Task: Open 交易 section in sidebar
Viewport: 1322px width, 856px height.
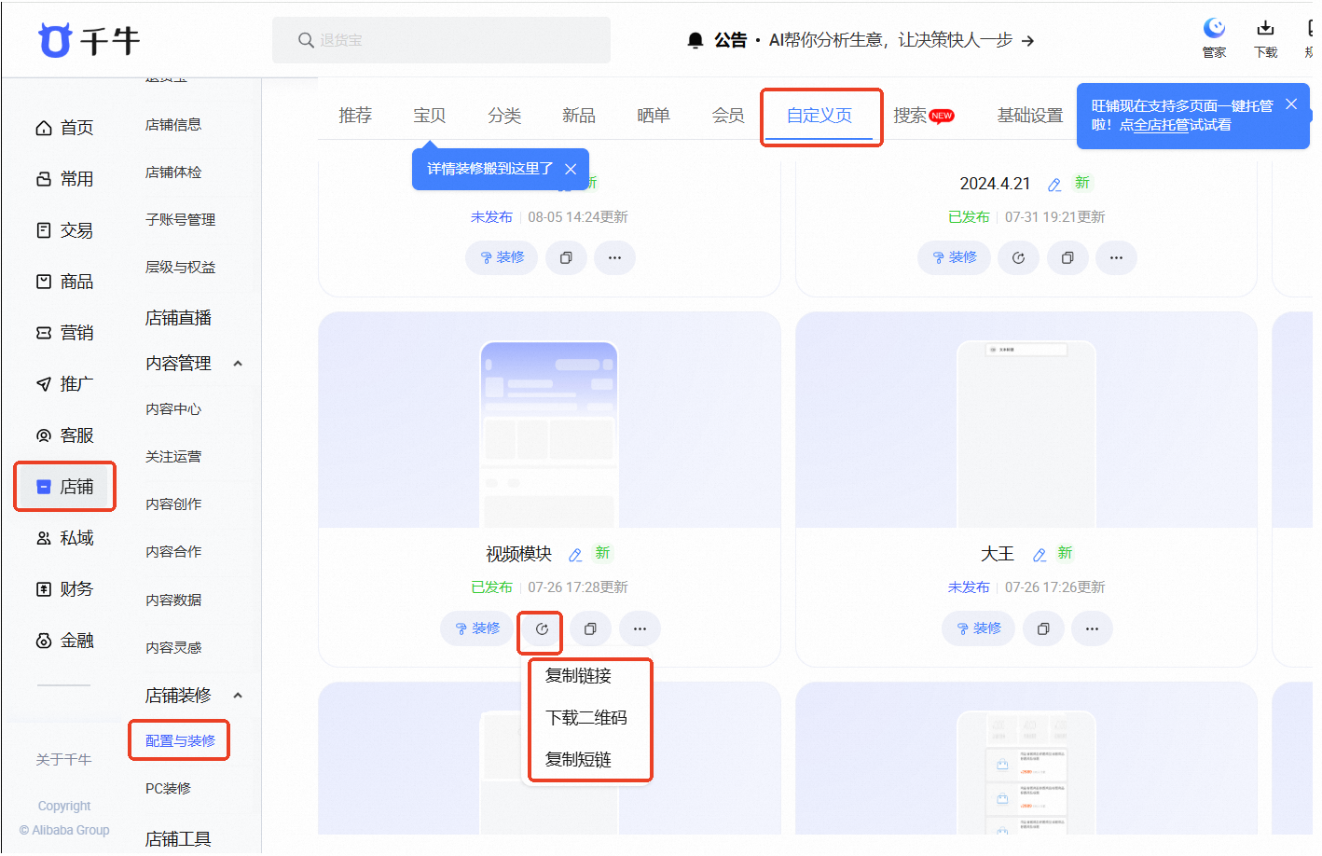Action: [x=64, y=230]
